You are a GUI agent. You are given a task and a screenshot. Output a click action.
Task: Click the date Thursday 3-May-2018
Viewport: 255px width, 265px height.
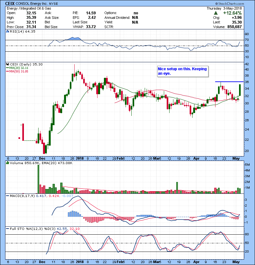224,8
